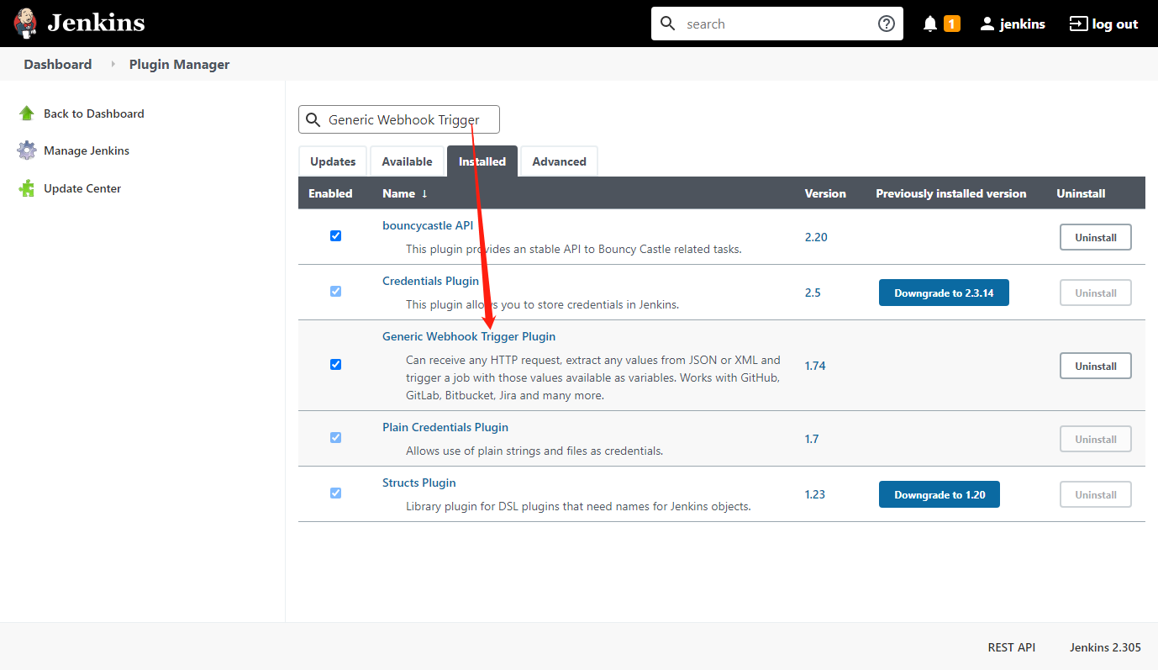Toggle the Plain Credentials Plugin checkbox

click(x=335, y=438)
